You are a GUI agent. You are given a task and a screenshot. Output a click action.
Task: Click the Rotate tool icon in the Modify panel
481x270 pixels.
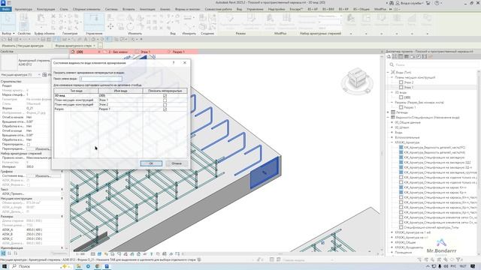(130, 27)
